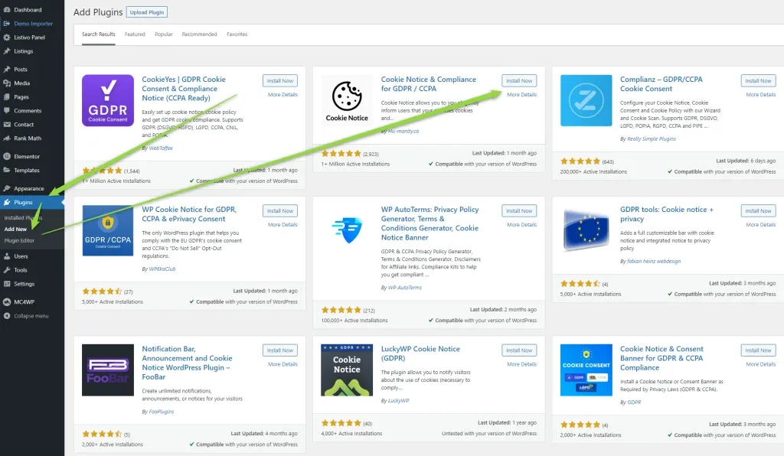Viewport: 784px width, 456px height.
Task: Install Cookie Notice & Compliance for GDPR
Action: [519, 81]
